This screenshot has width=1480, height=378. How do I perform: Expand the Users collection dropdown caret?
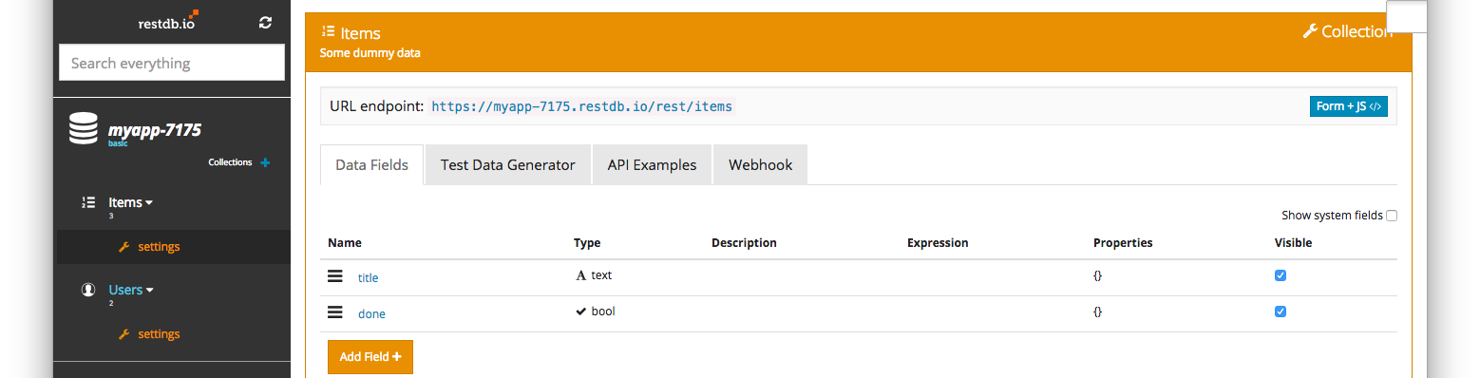(x=149, y=291)
